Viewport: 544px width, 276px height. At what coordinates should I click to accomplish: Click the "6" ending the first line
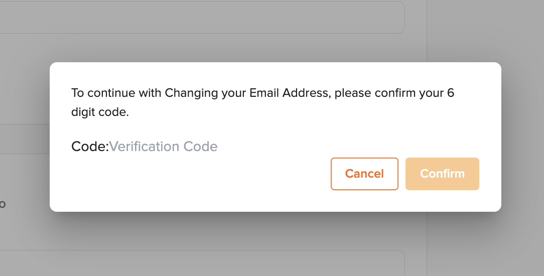pos(450,93)
